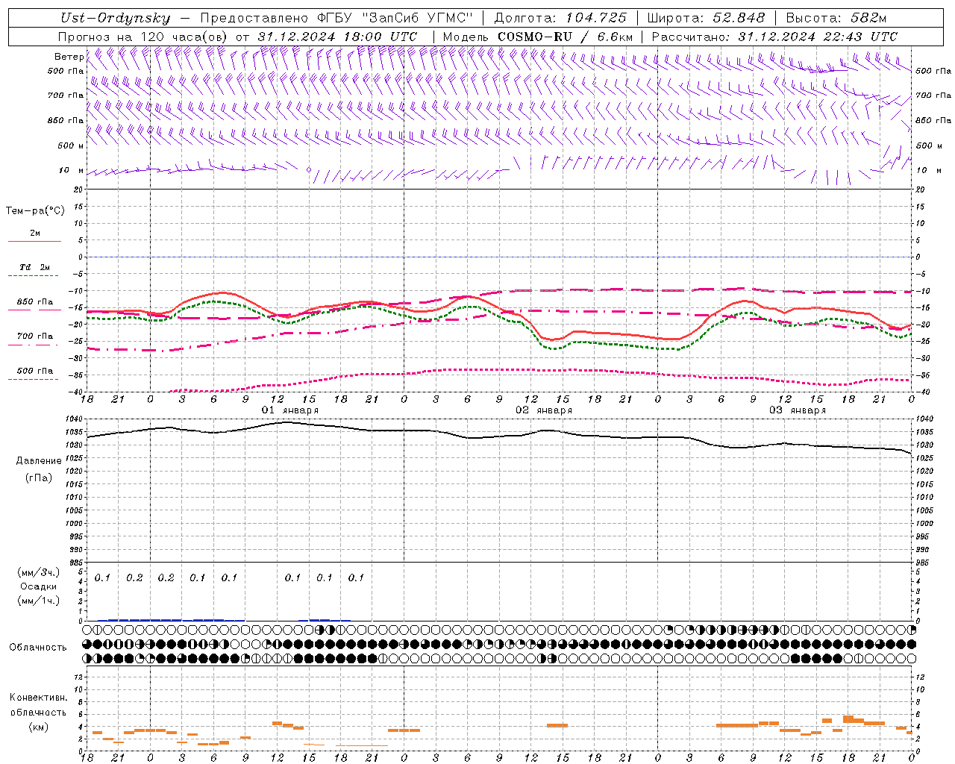Click the 2м temperature legend entry
The height and width of the screenshot is (764, 955).
[34, 234]
